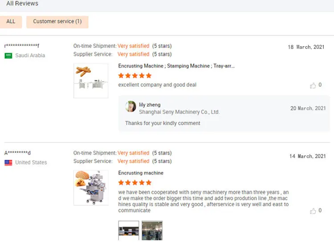Viewport: 334px width, 246px height.
Task: Open the Encrusting machine product link
Action: (141, 173)
